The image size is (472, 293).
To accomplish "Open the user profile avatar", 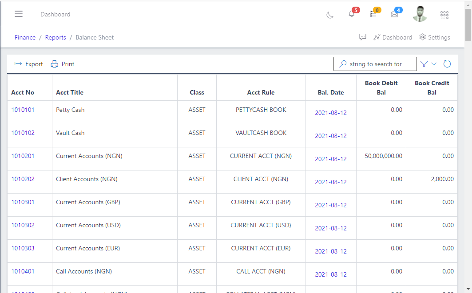I will click(420, 14).
